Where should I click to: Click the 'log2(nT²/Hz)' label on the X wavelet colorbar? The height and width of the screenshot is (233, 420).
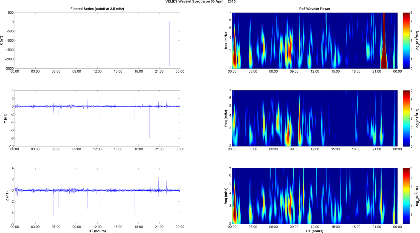(x=417, y=41)
